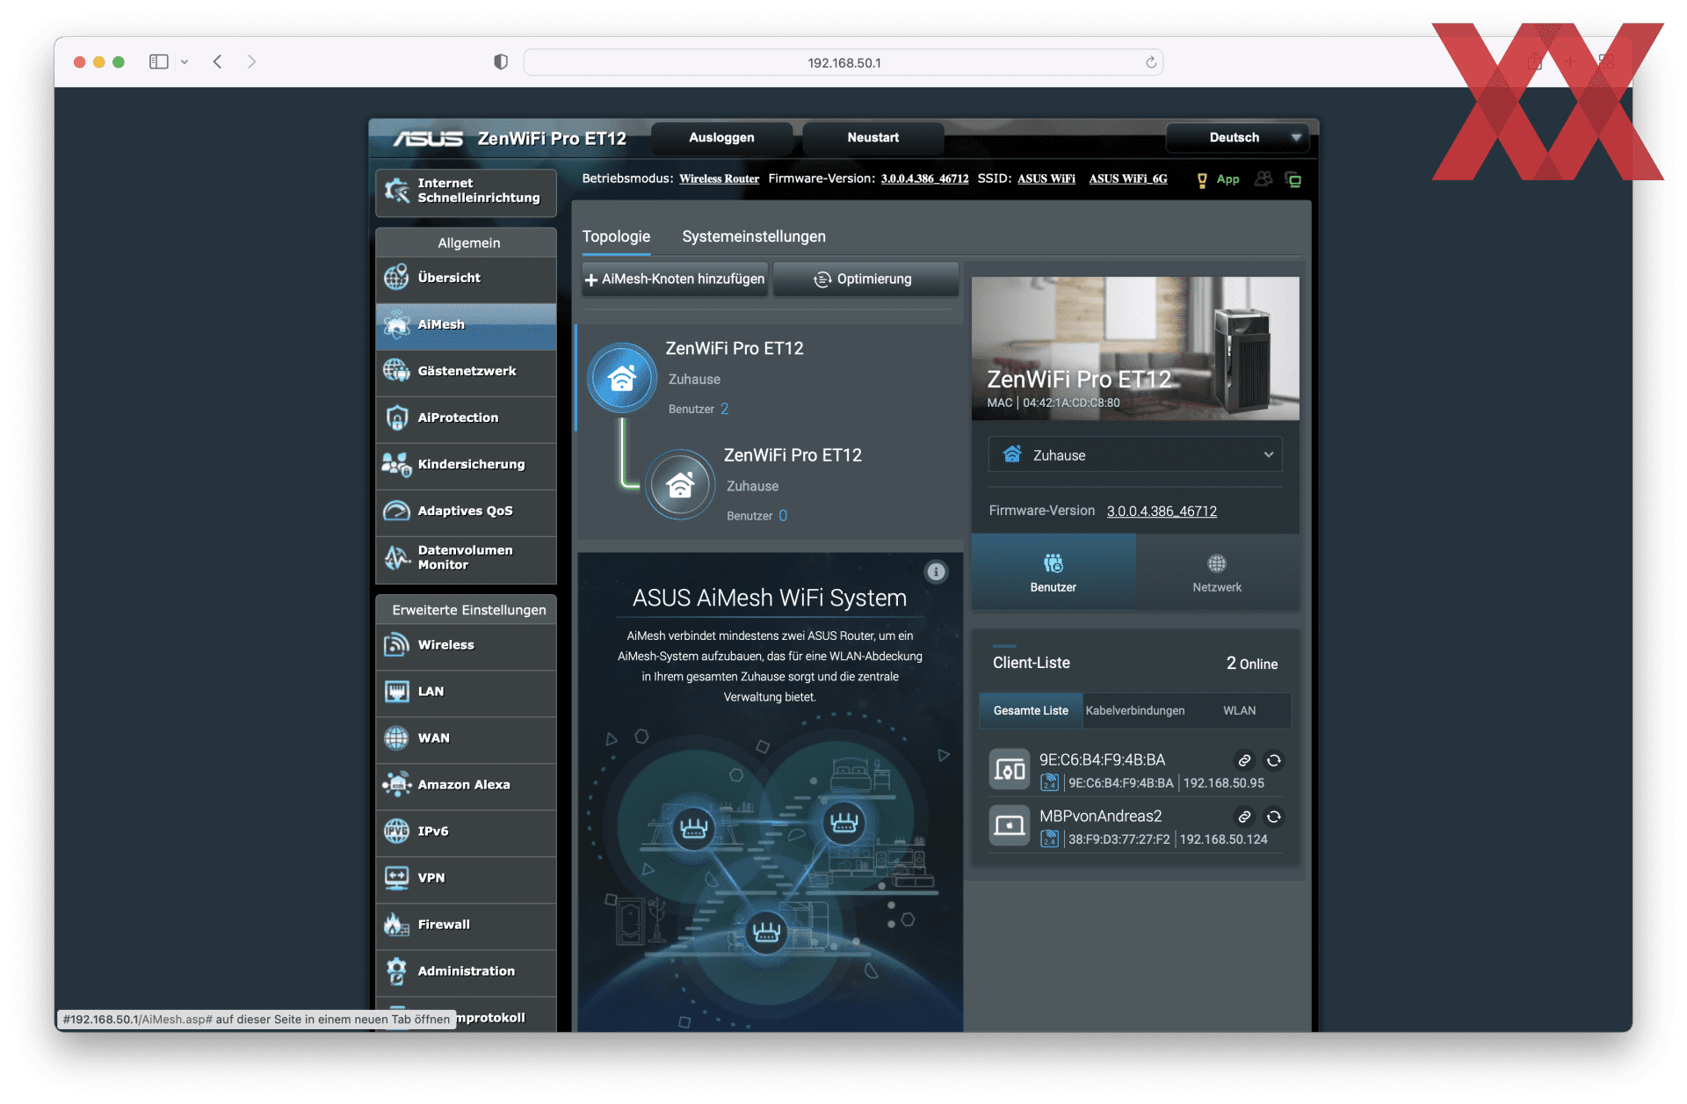The height and width of the screenshot is (1104, 1687).
Task: Open the Wireless Router mode link
Action: (x=719, y=179)
